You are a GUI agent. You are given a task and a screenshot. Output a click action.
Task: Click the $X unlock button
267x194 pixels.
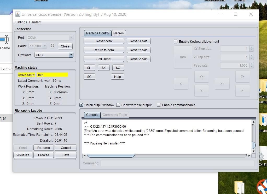point(104,68)
